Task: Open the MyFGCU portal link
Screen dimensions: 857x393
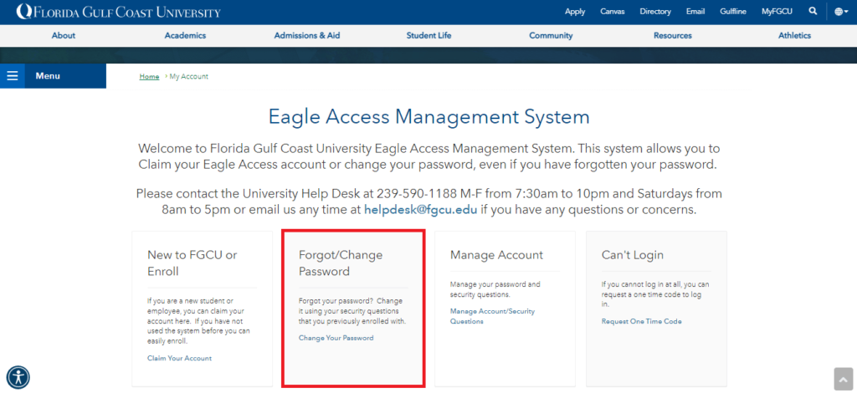Action: [777, 12]
